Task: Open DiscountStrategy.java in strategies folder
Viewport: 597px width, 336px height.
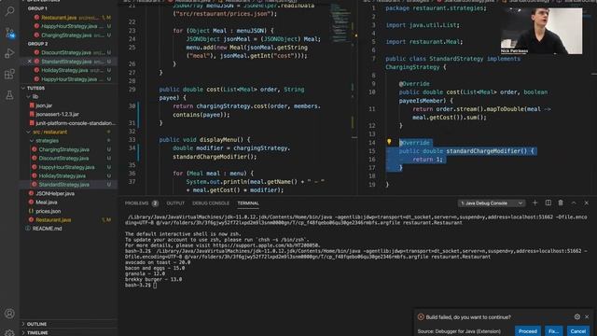Action: pyautogui.click(x=68, y=158)
